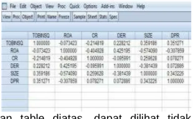Click cell -0.214819 in TOBINSQ row
Screen dimensions: 193x119
click(x=95, y=43)
